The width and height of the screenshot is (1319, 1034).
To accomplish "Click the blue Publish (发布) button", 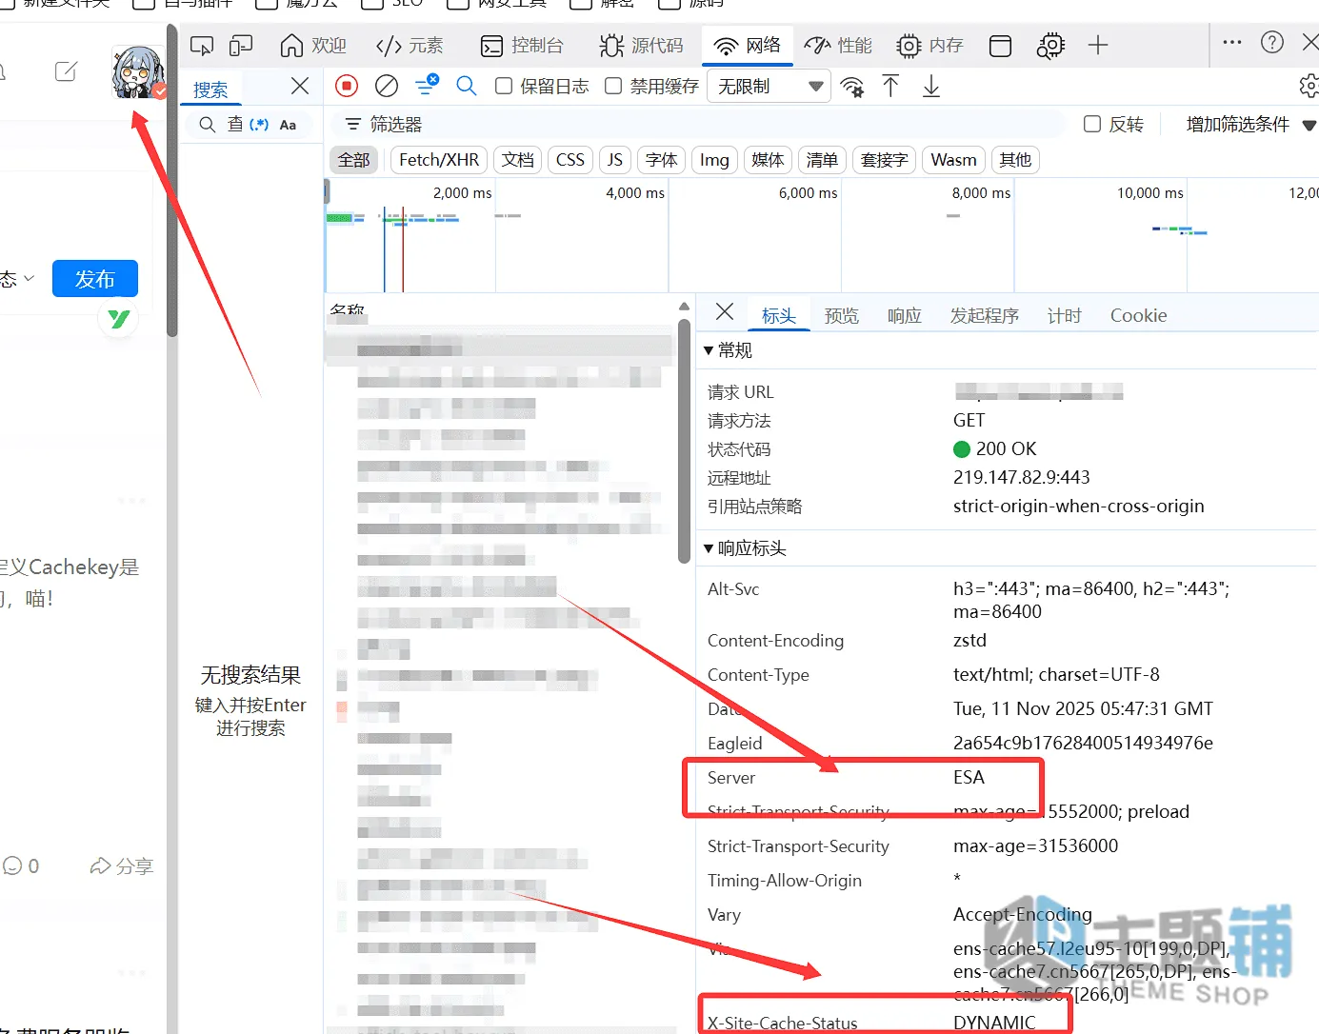I will (x=95, y=279).
